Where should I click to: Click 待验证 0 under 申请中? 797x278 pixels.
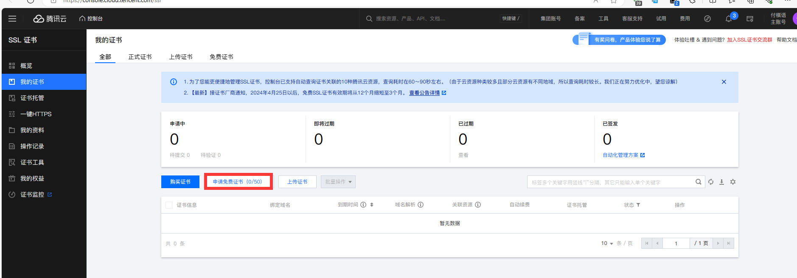tap(211, 155)
